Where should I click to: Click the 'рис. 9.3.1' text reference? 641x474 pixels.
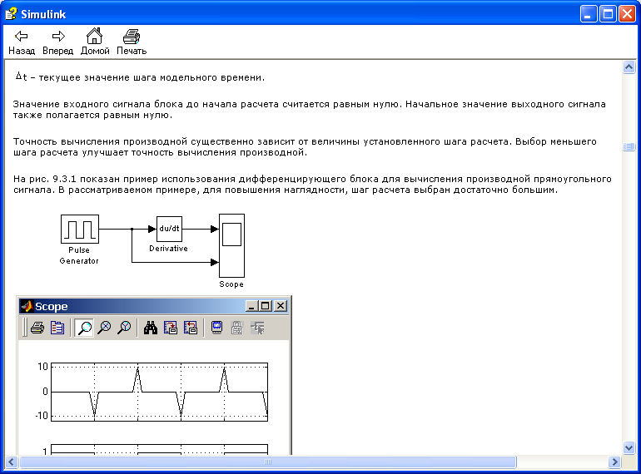pyautogui.click(x=53, y=179)
